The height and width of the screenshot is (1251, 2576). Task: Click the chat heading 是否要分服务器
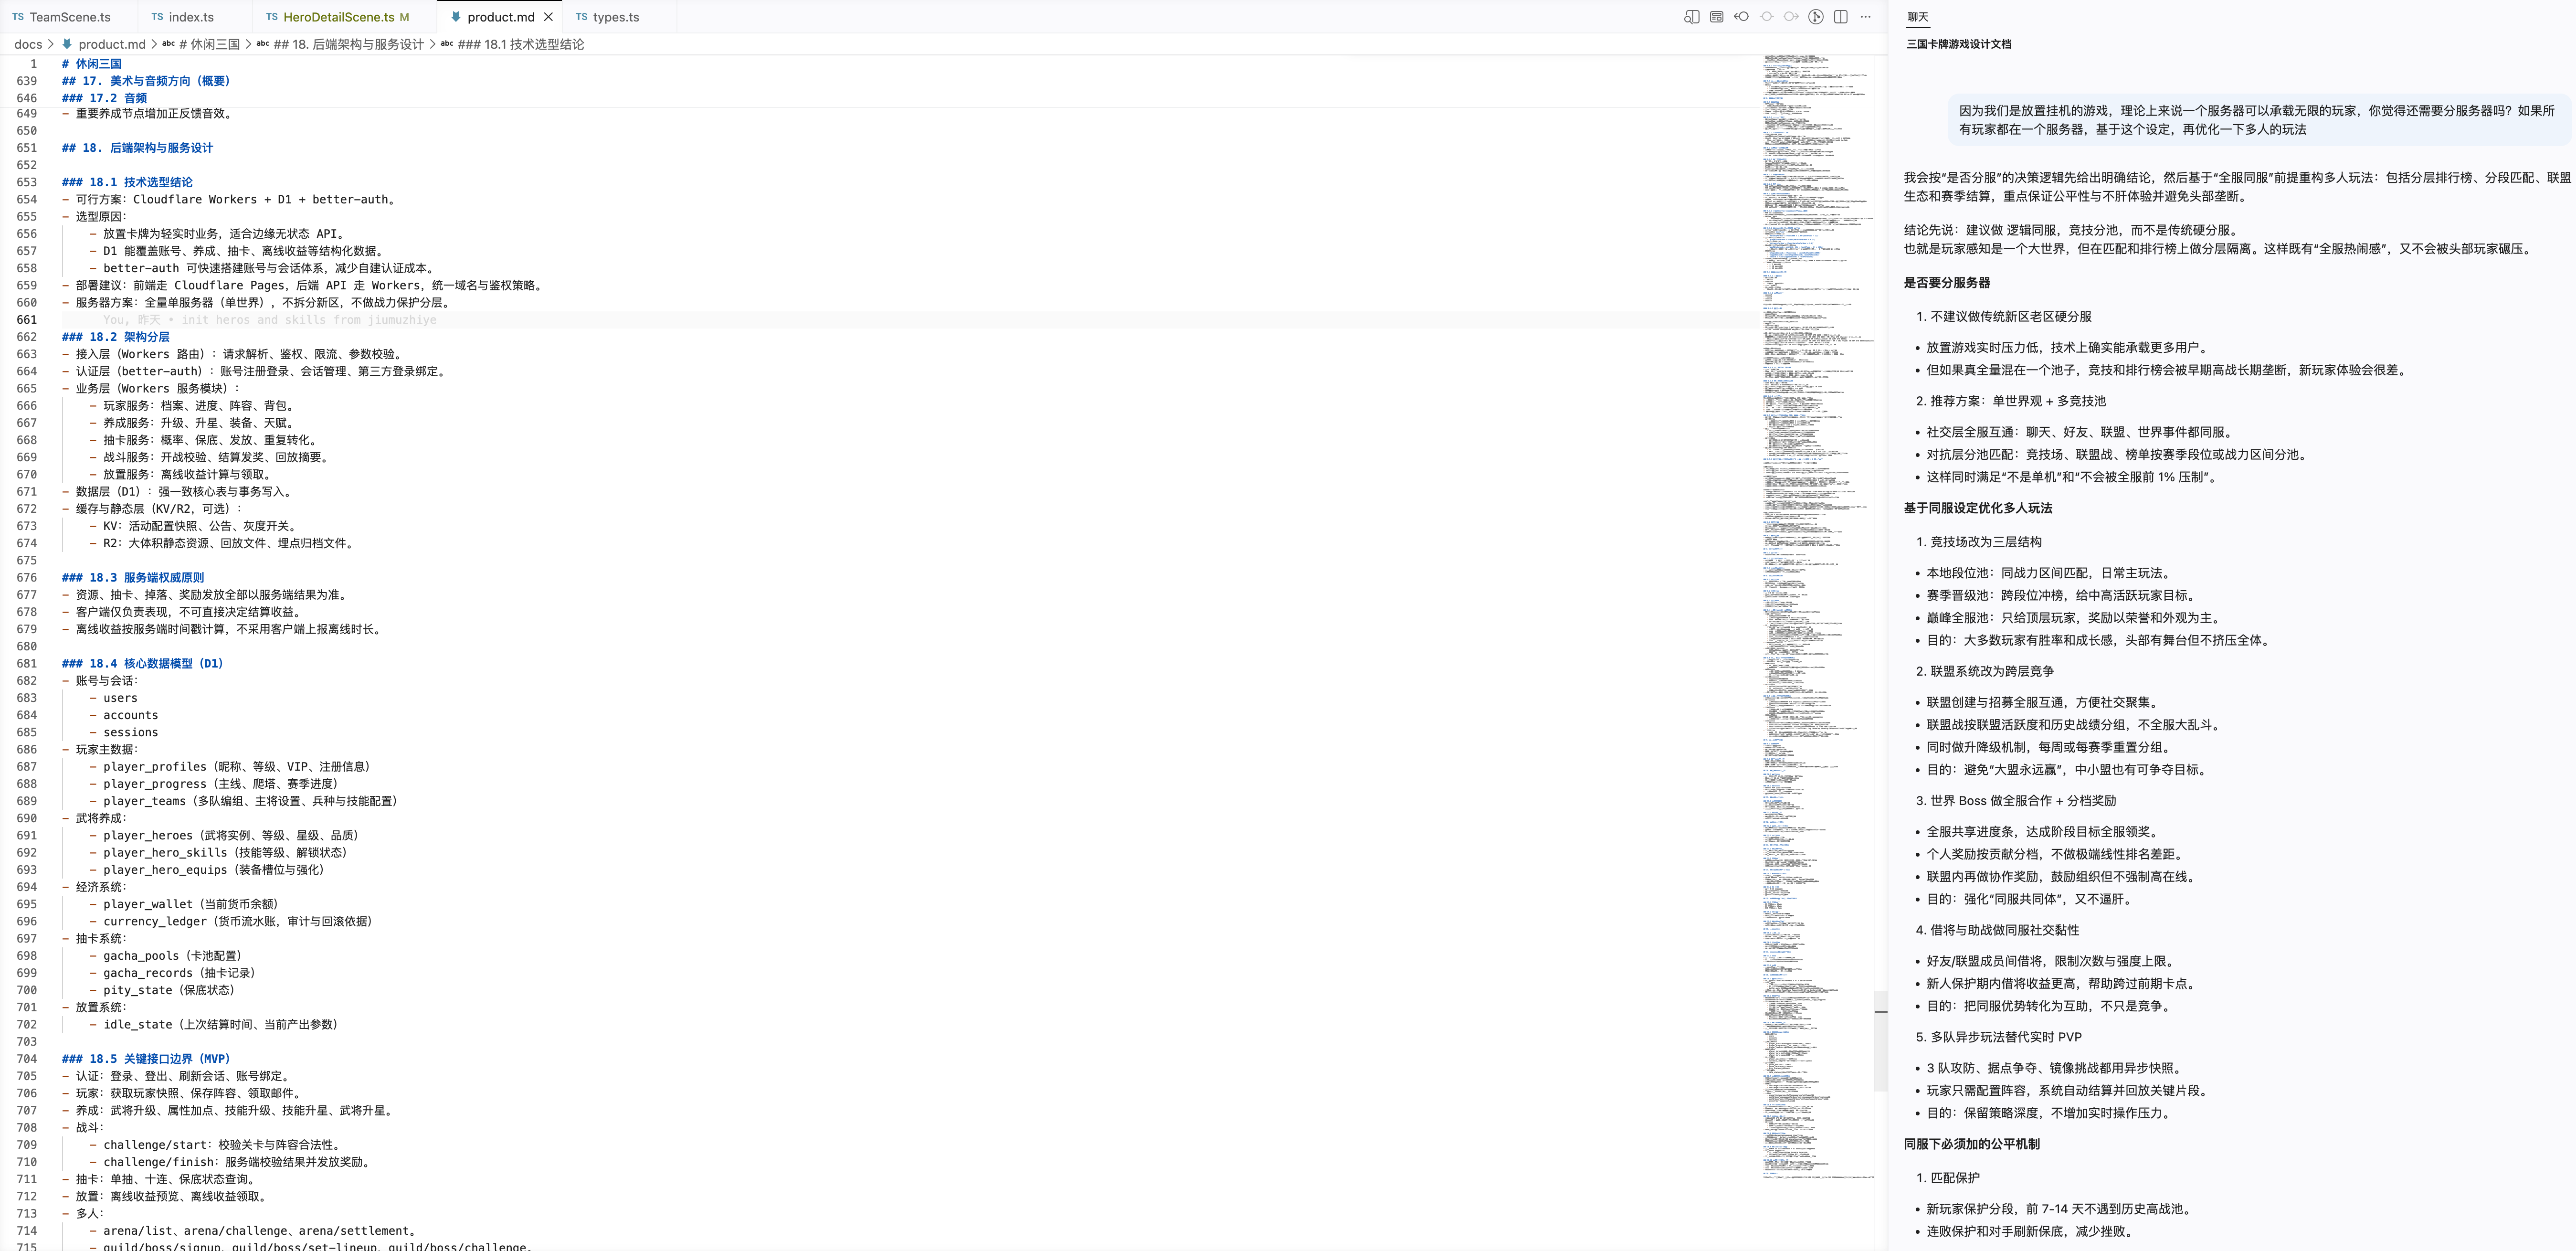[1947, 283]
